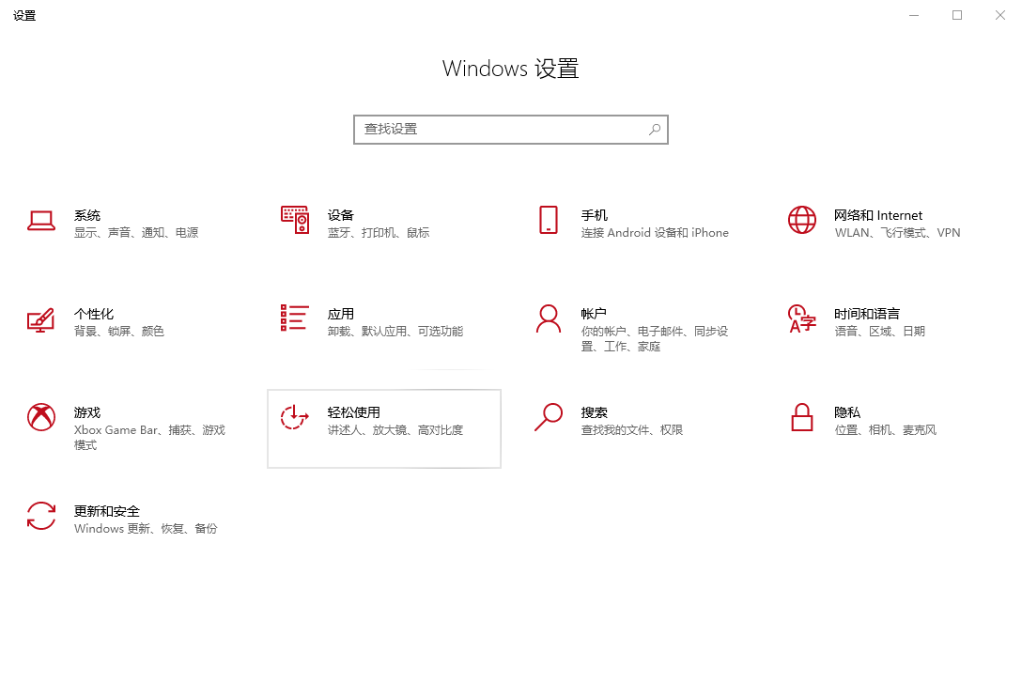
Task: Select the 设备 heading
Action: click(x=341, y=215)
